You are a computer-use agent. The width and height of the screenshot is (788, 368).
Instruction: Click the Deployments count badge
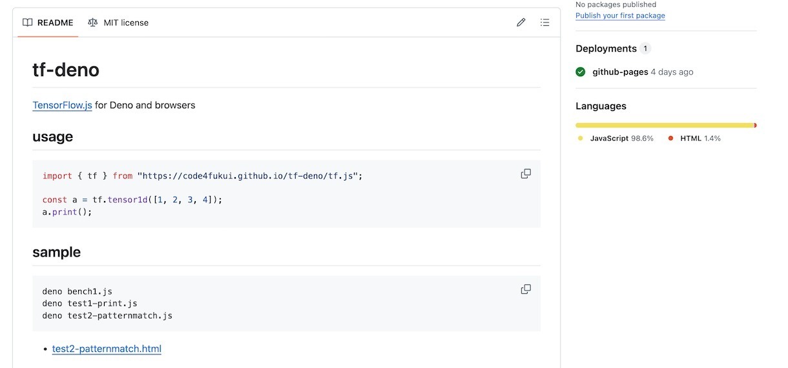click(x=646, y=48)
